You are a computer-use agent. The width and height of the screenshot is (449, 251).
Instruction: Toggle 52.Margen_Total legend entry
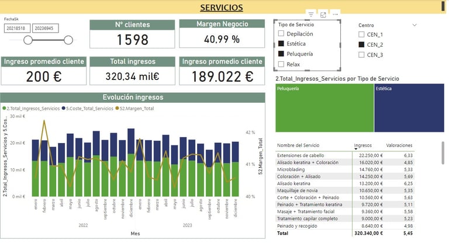point(134,109)
